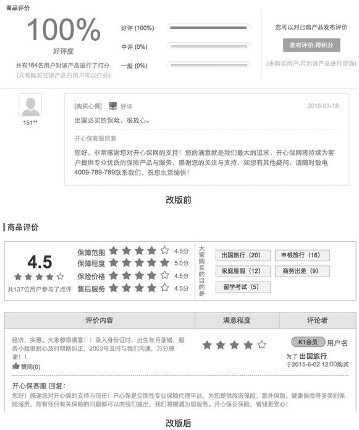Click first star in 保障范围 row
This screenshot has height=430, width=359.
click(114, 251)
